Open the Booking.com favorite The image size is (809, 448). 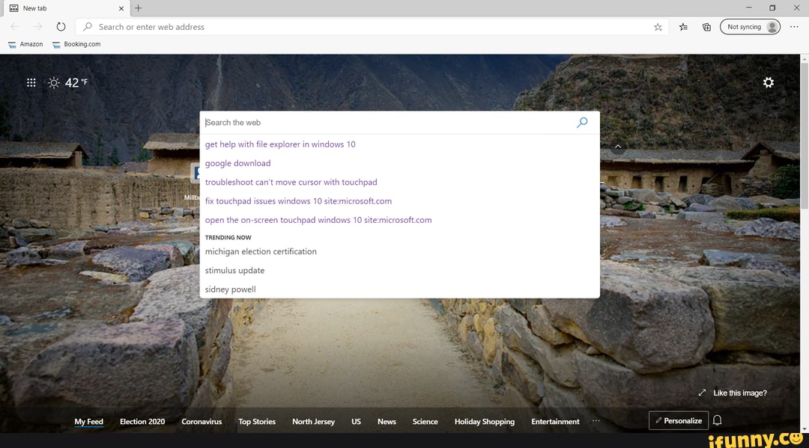[76, 44]
